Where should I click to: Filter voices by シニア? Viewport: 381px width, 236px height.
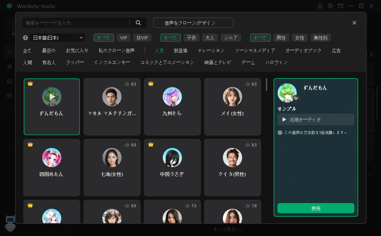click(x=231, y=38)
